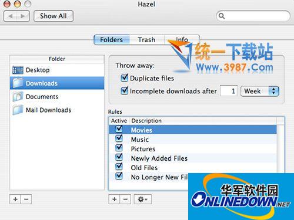Click the Show All button
The image size is (294, 220).
point(54,16)
